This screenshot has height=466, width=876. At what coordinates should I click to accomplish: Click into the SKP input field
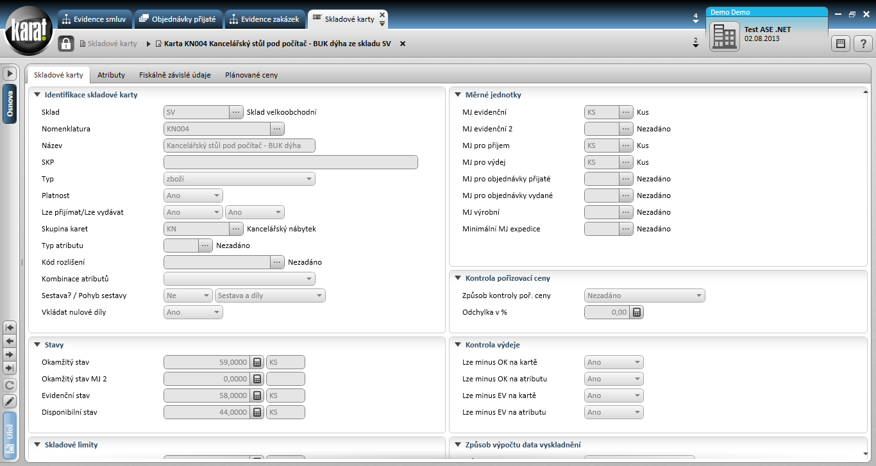click(291, 162)
